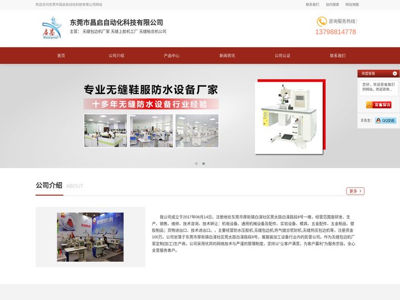Click the 商盟客服 panel header
400x300 pixels.
368,73
